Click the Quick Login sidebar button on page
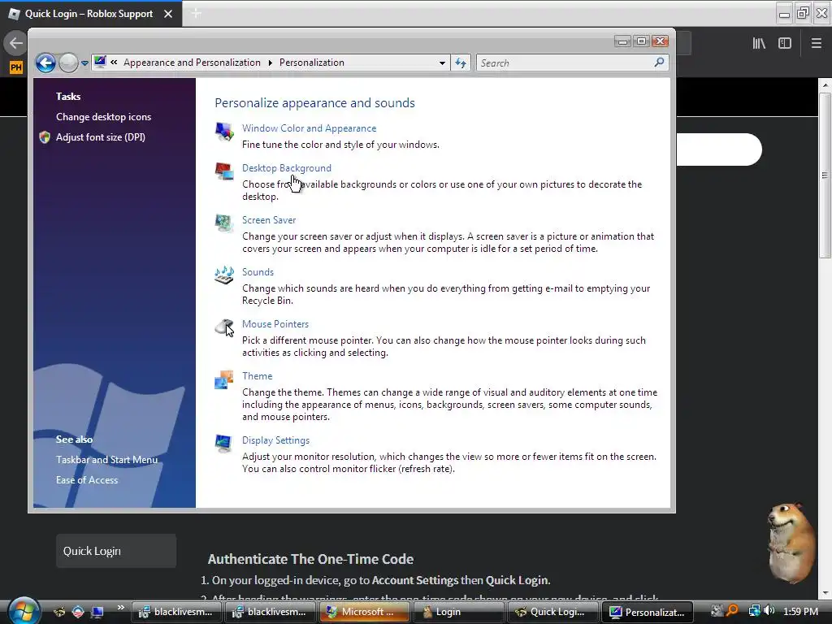Viewport: 832px width, 624px height. coord(116,552)
